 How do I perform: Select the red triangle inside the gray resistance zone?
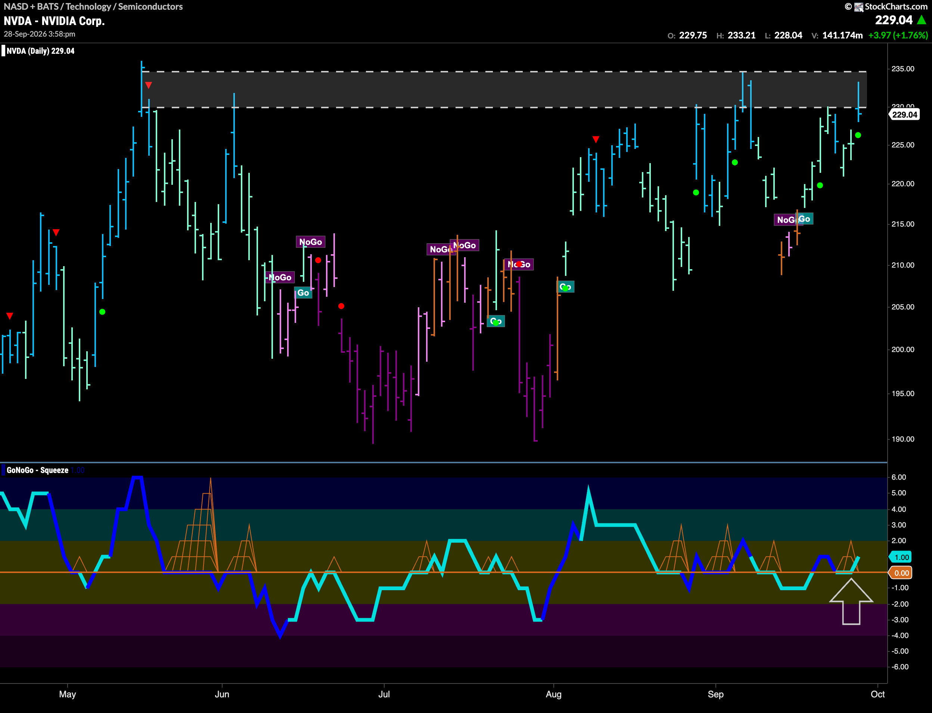[149, 85]
